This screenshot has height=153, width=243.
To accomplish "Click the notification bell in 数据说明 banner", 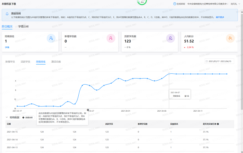I will click(x=7, y=14).
